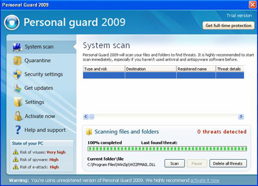The image size is (258, 186).
Task: Open the Quarantine safe icon
Action: click(x=17, y=61)
